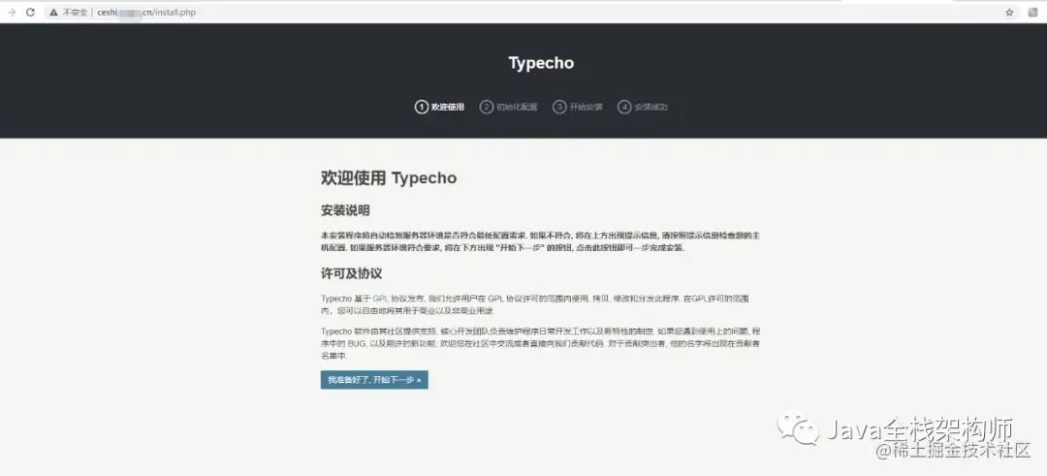Click the 许可及协议 heading
The width and height of the screenshot is (1047, 476).
coord(351,274)
